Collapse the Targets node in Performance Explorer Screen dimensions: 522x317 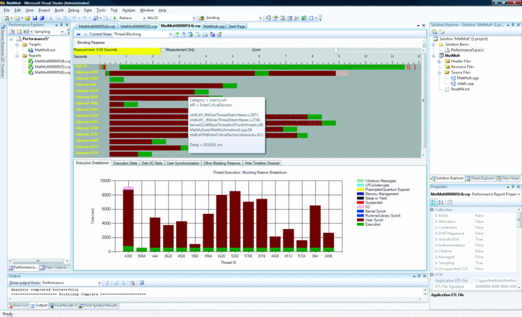click(17, 45)
